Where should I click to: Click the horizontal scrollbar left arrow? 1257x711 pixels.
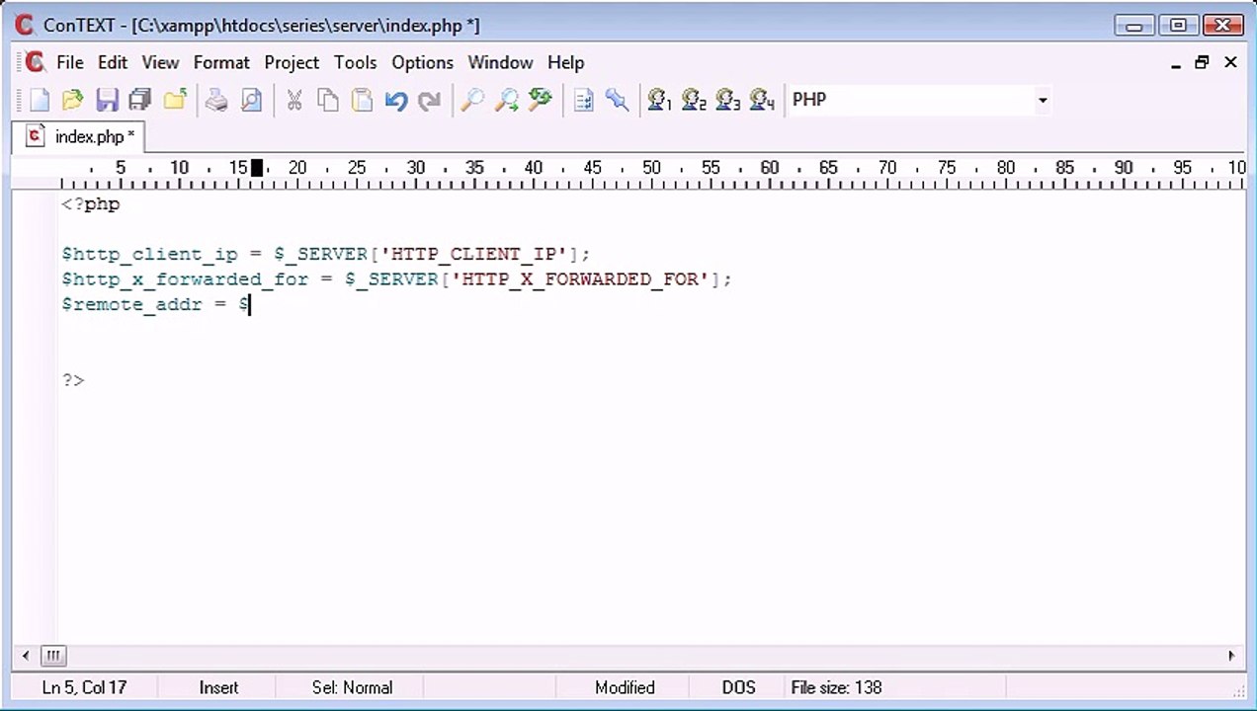pos(26,655)
